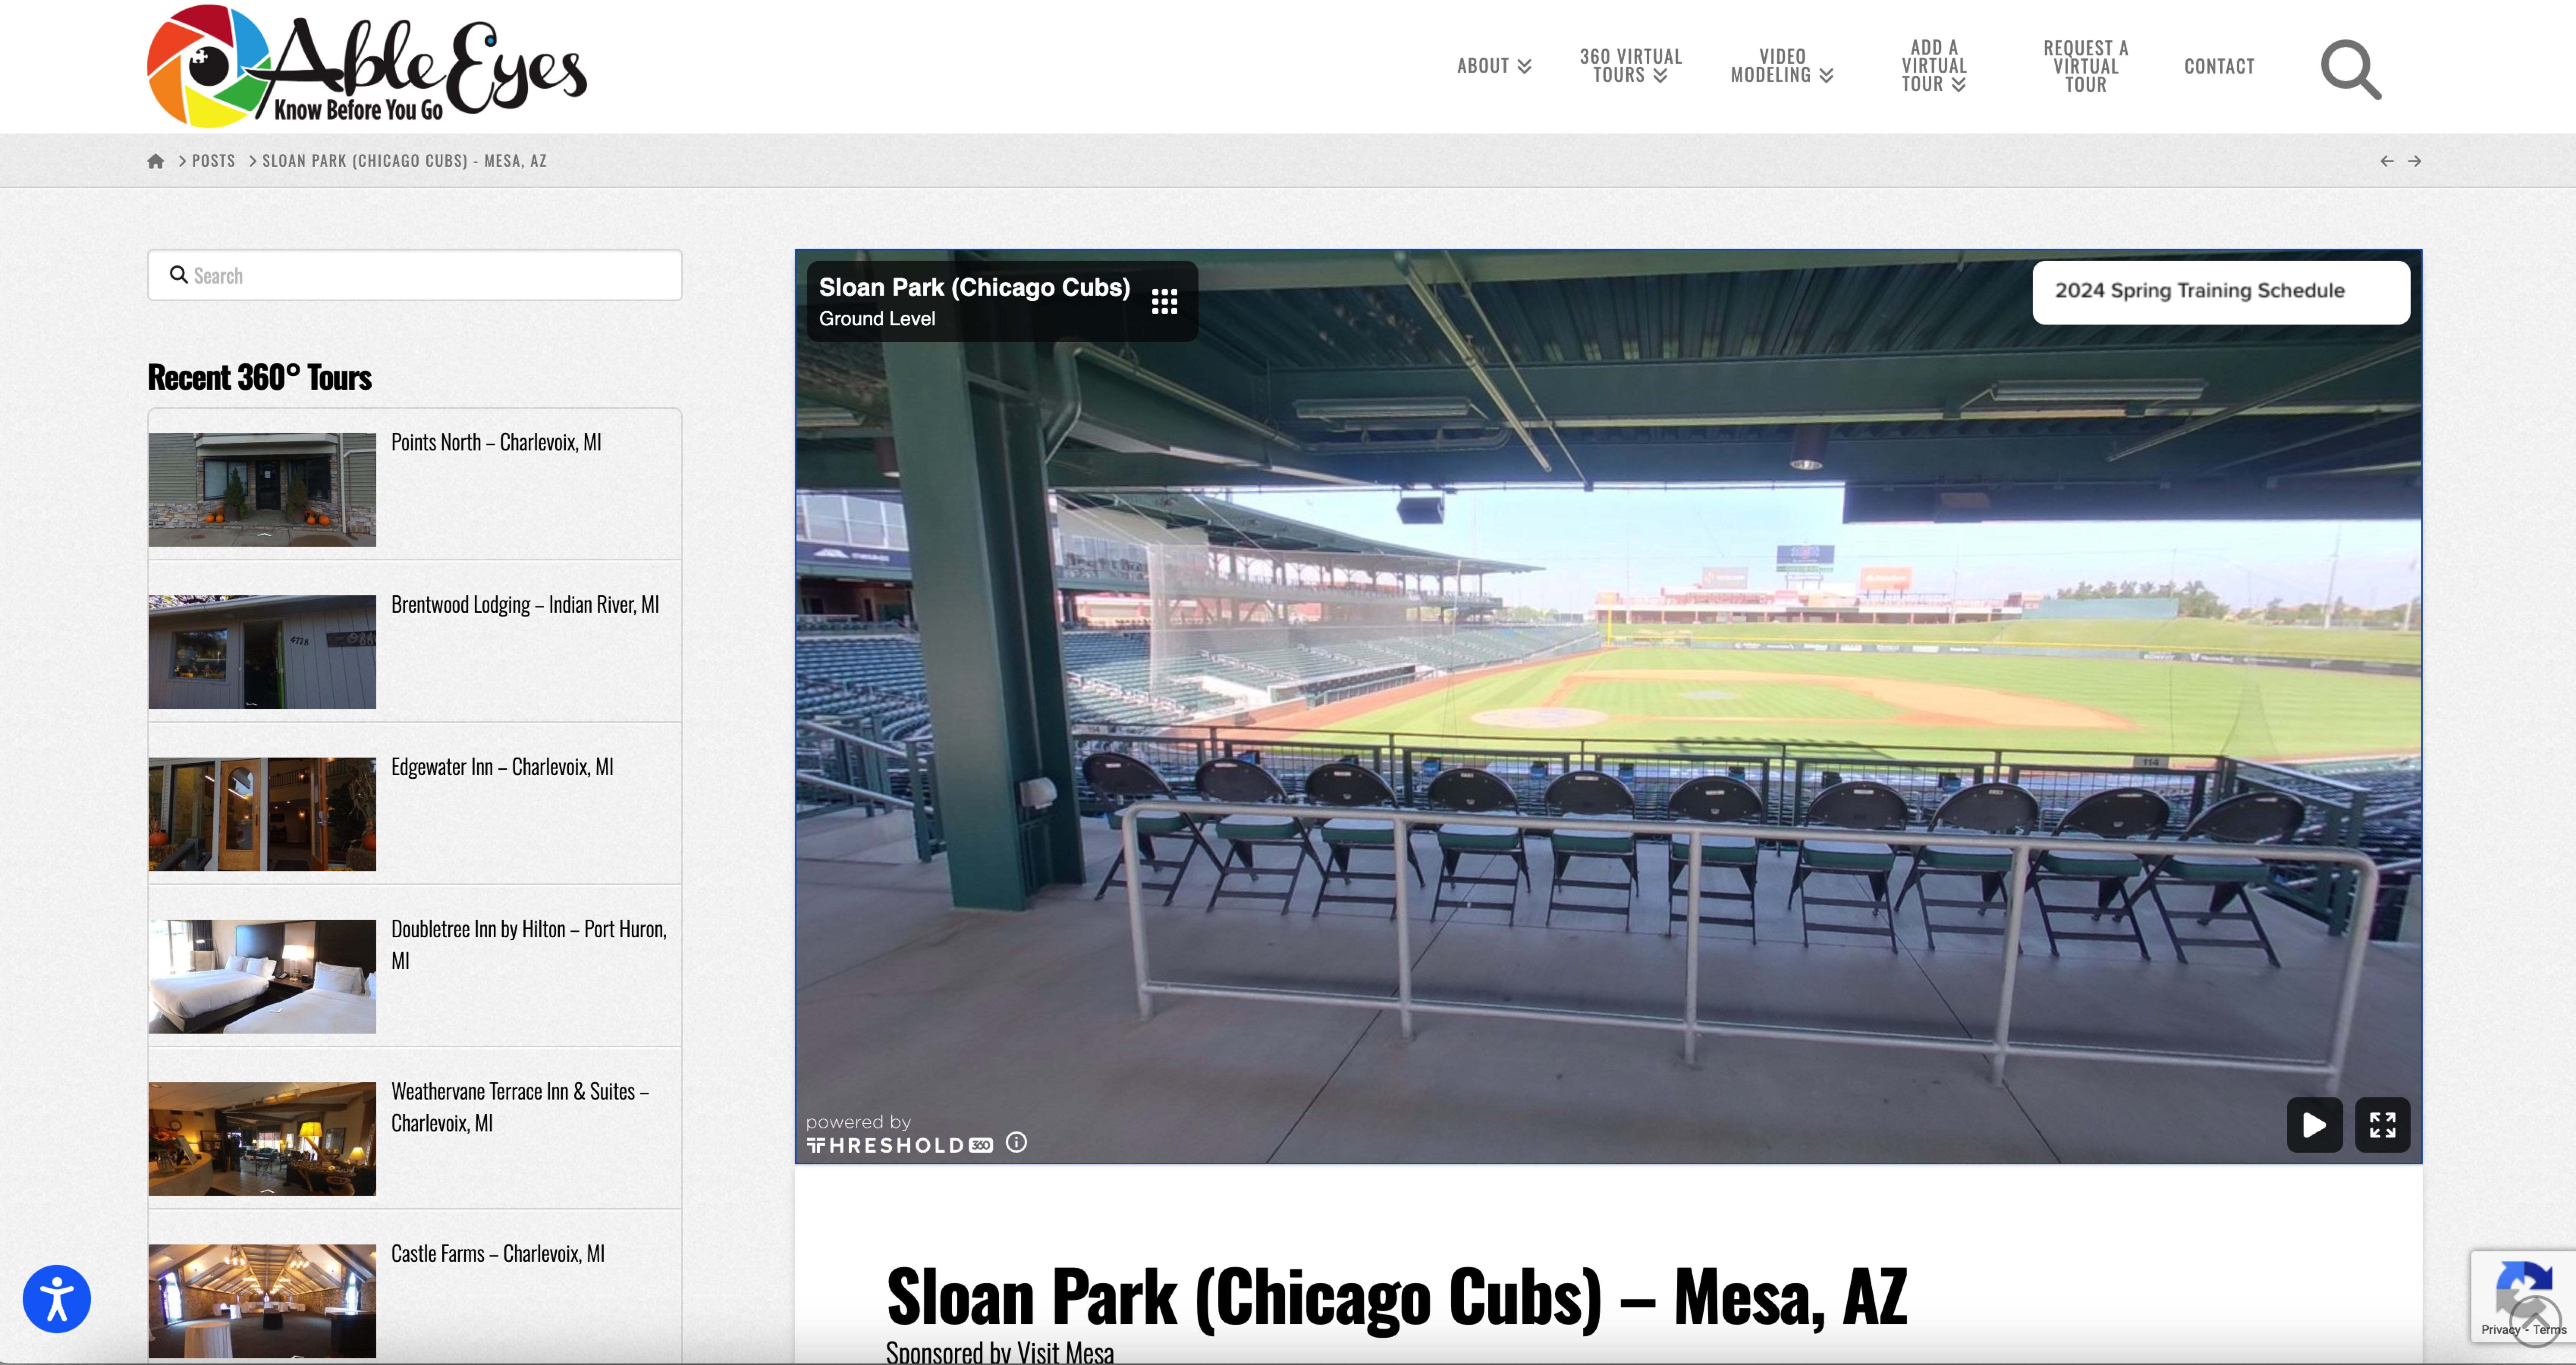Go to home via breadcrumb house icon
This screenshot has width=2576, height=1365.
pos(155,161)
